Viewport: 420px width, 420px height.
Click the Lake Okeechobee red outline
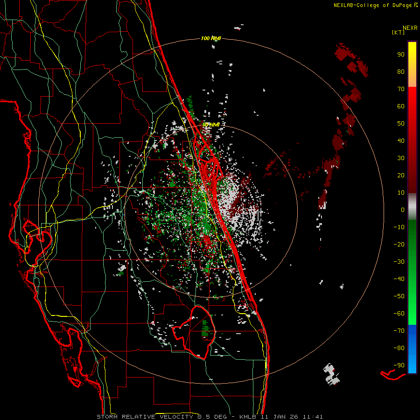point(194,332)
